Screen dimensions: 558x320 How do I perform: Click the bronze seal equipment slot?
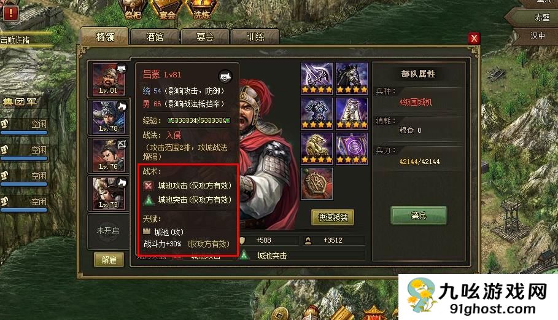317,183
